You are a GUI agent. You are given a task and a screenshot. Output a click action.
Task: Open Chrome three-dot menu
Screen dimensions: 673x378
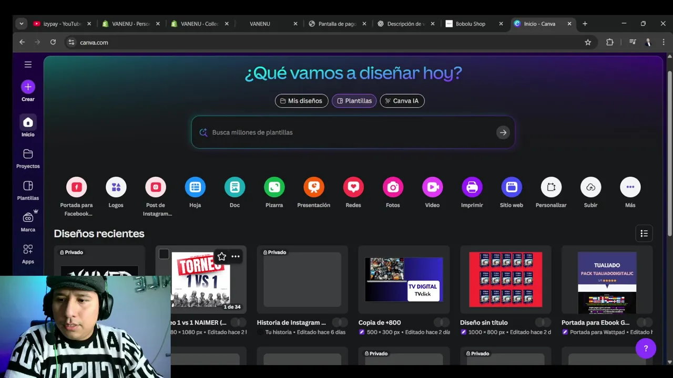pyautogui.click(x=664, y=43)
